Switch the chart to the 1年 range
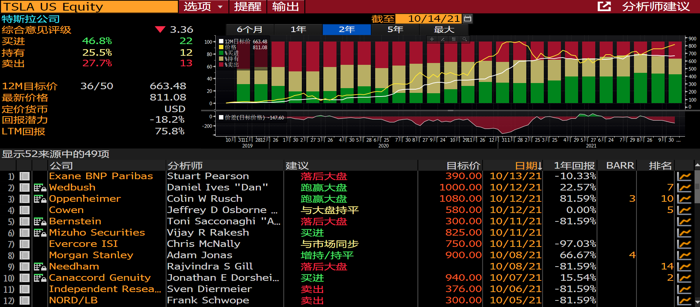This screenshot has height=307, width=700. [298, 29]
